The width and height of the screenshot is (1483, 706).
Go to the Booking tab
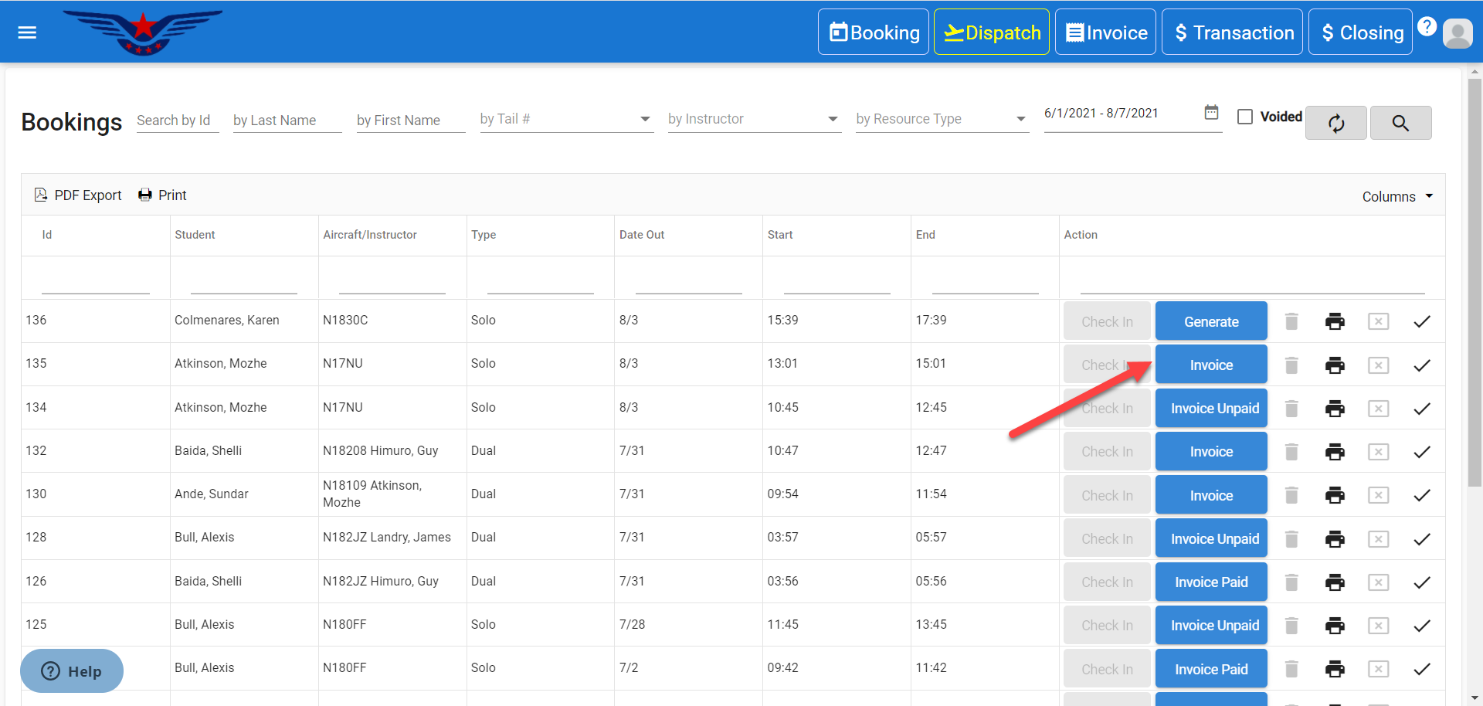[874, 32]
